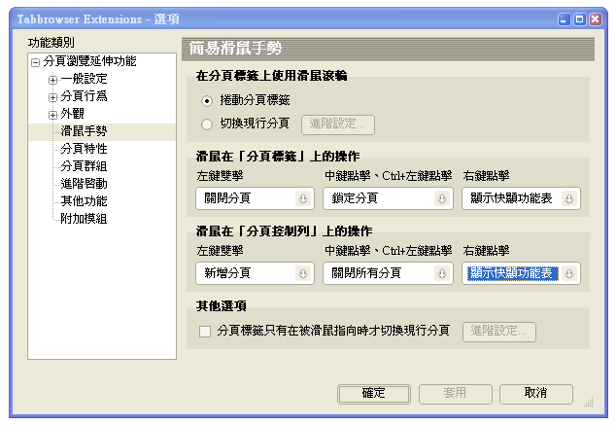The width and height of the screenshot is (616, 425).
Task: Maximize the Tabbrowser Extensions window
Action: point(580,19)
